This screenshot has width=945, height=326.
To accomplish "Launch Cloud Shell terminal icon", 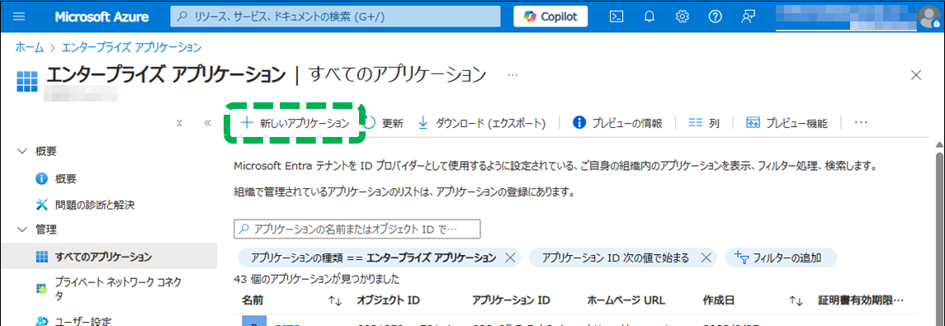I will (x=617, y=17).
